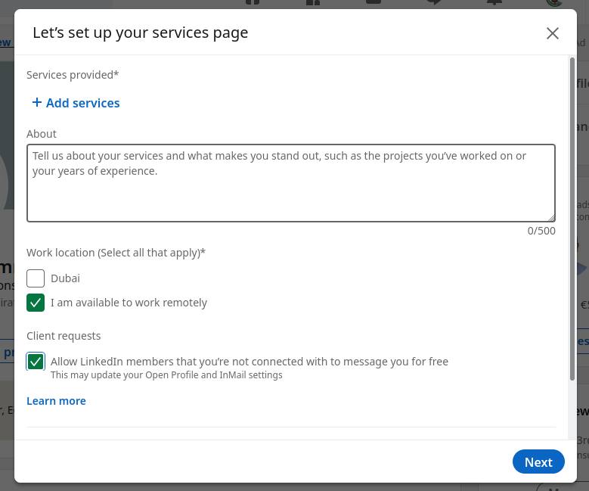
Task: Click the dialog vertical scrollbar
Action: 572,219
